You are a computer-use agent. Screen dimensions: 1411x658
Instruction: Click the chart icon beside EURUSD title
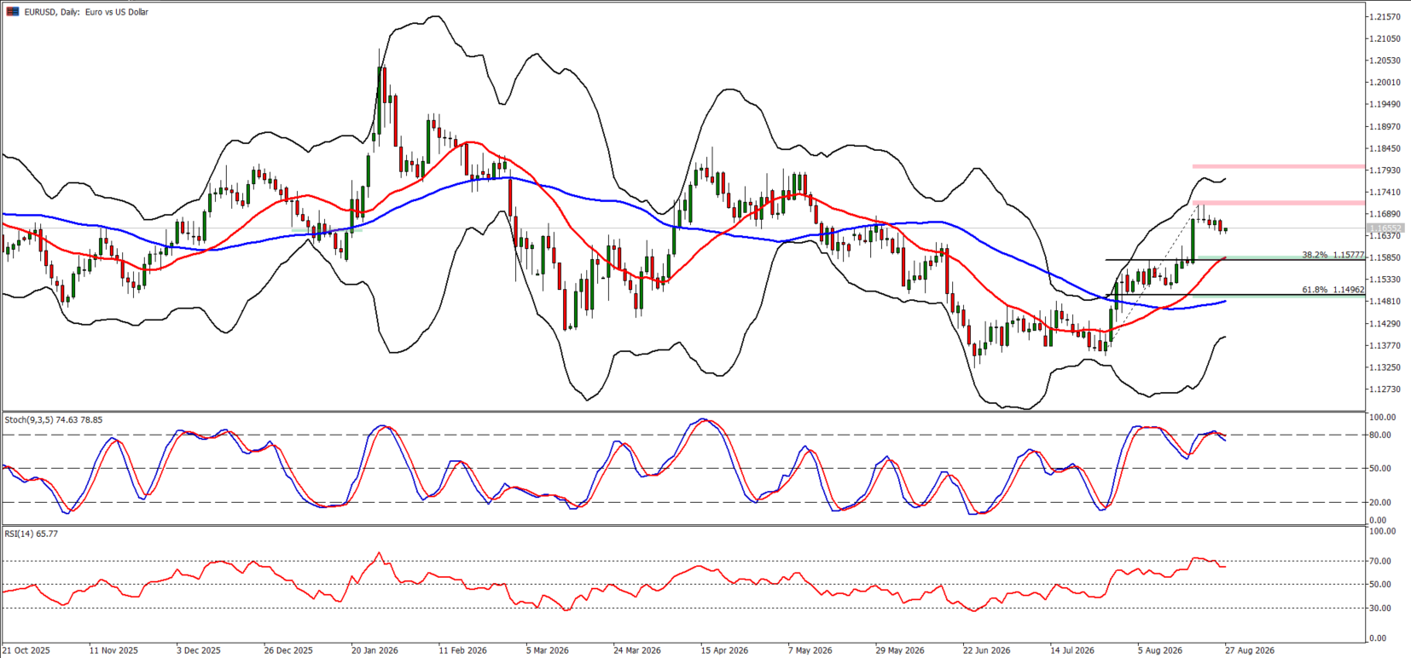[12, 12]
